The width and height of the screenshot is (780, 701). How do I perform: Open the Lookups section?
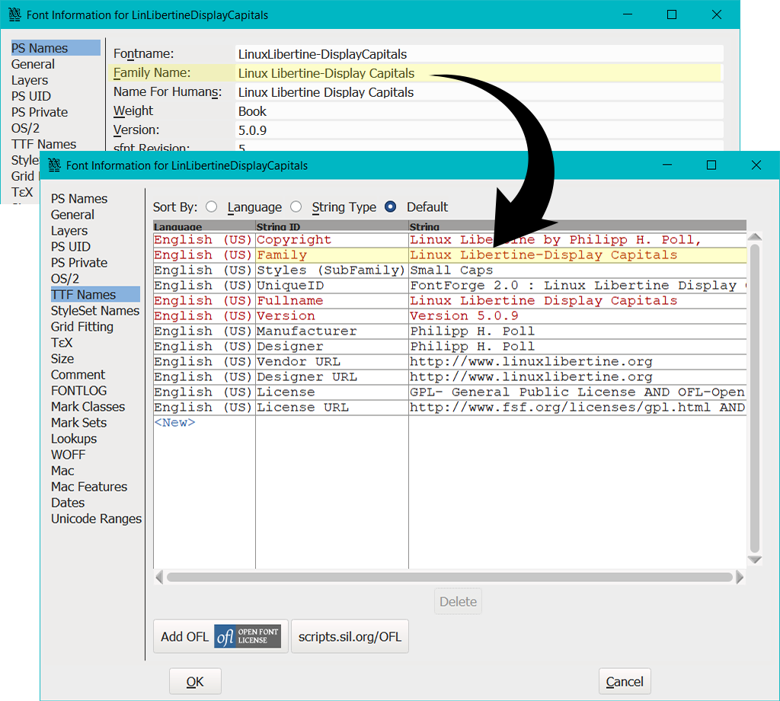point(74,438)
